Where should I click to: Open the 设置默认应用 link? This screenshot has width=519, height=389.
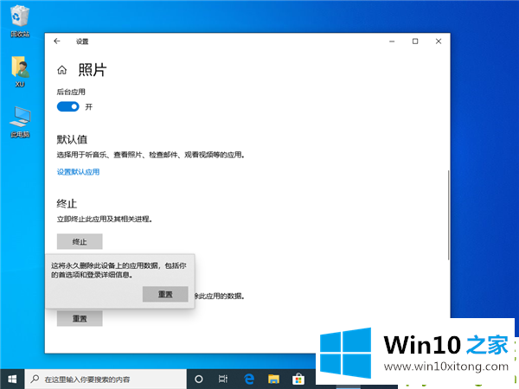78,172
